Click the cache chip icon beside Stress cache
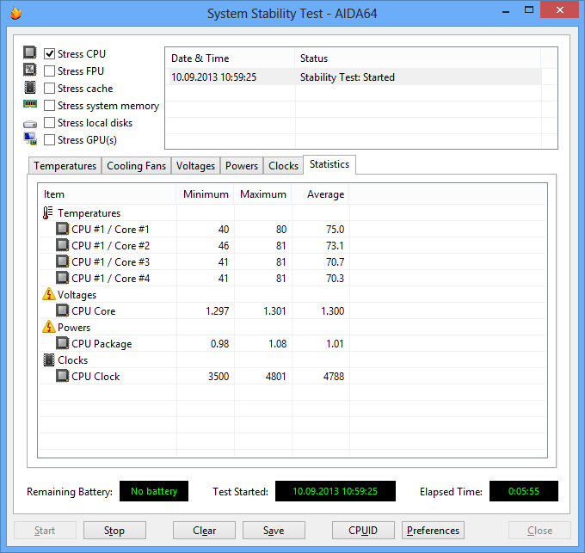This screenshot has width=585, height=553. [x=30, y=87]
